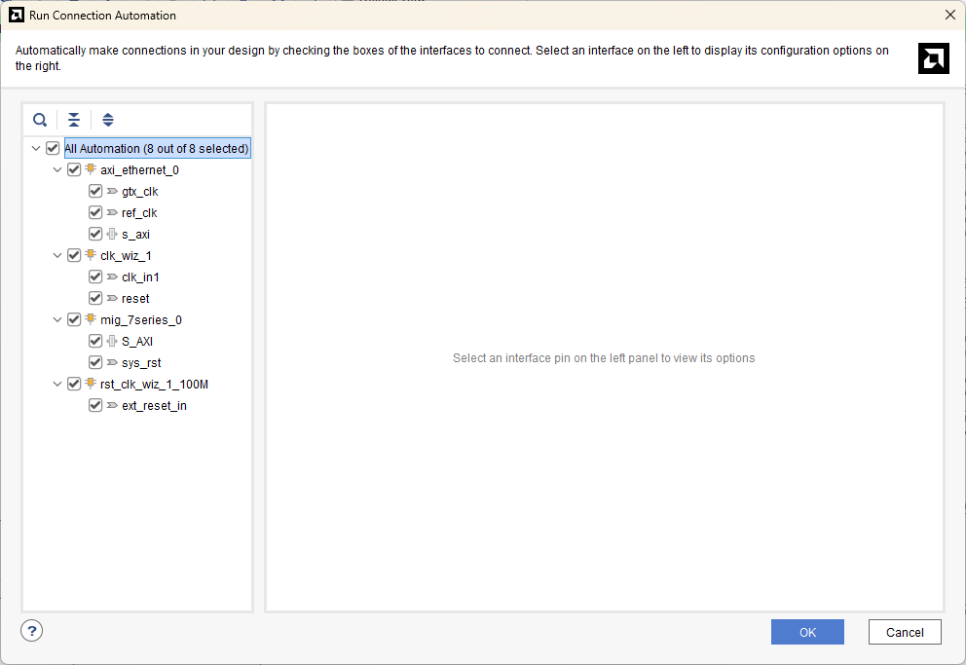Click the AMD logo in header
This screenshot has width=966, height=665.
point(933,58)
